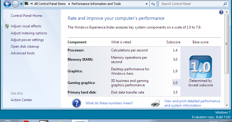Refresh the page with the refresh icon
Viewport: 232px width, 122px height.
[153, 4]
